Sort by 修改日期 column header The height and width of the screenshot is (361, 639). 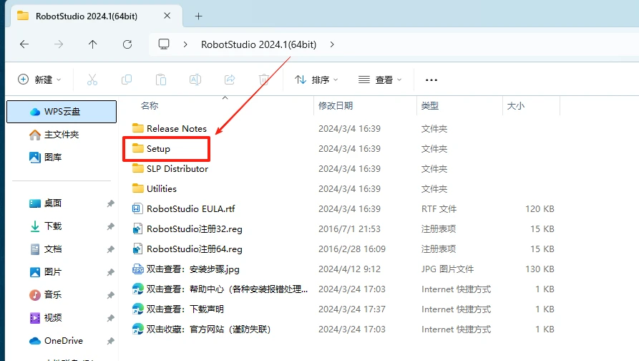click(x=336, y=105)
